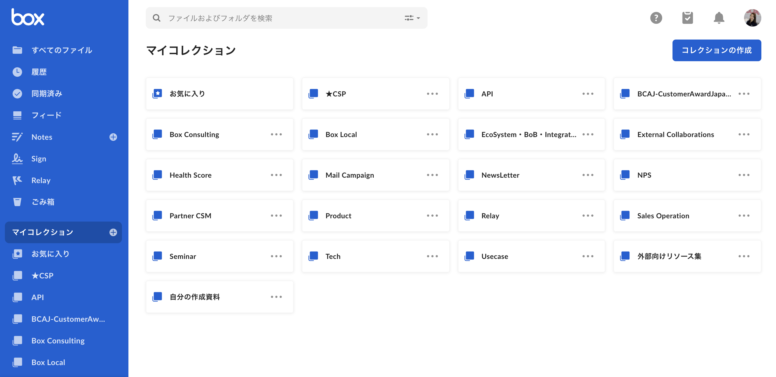Image resolution: width=776 pixels, height=377 pixels.
Task: Open more options menu for the NPS collection
Action: tap(743, 175)
